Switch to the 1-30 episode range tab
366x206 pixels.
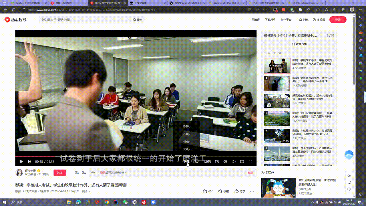click(x=267, y=53)
